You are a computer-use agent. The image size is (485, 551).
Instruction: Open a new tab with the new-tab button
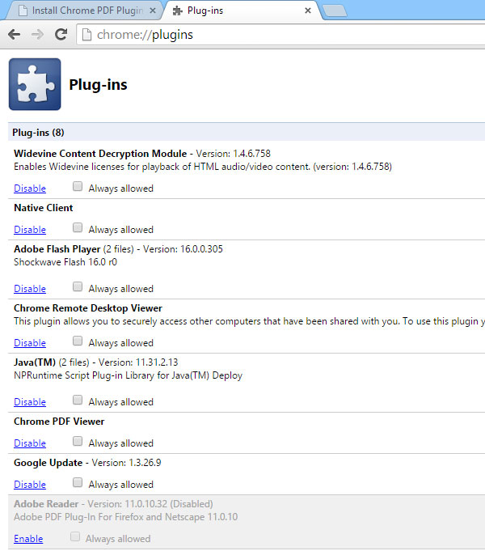click(333, 11)
